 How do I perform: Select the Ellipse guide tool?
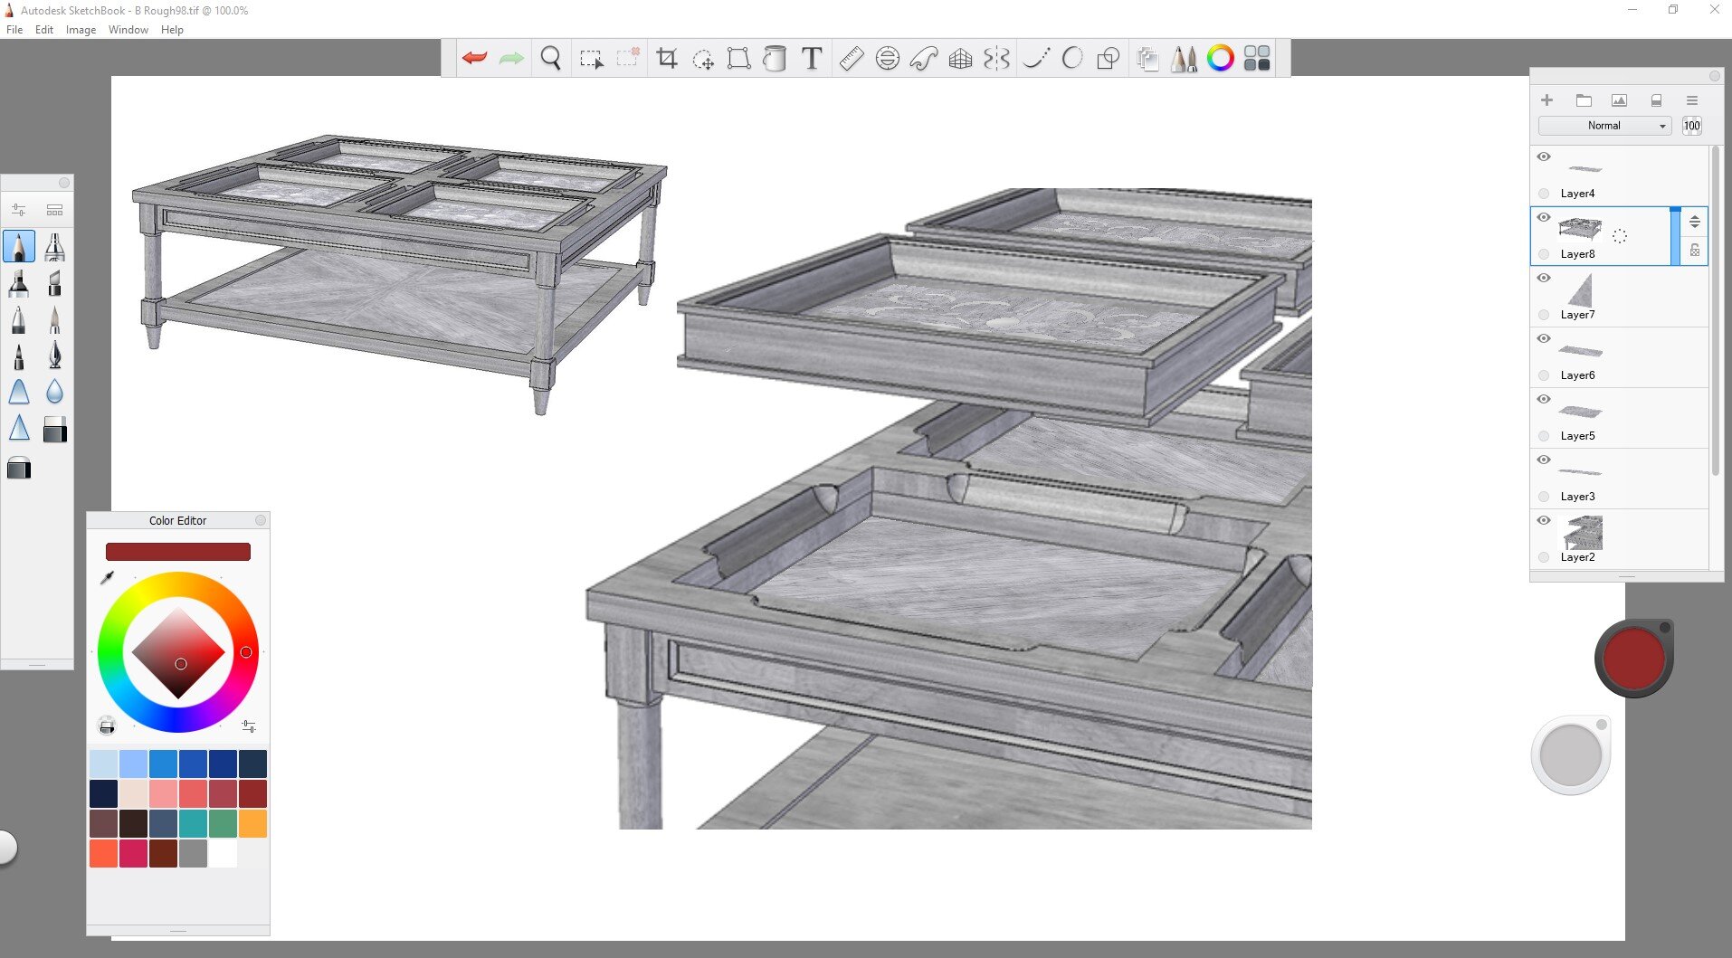(888, 59)
